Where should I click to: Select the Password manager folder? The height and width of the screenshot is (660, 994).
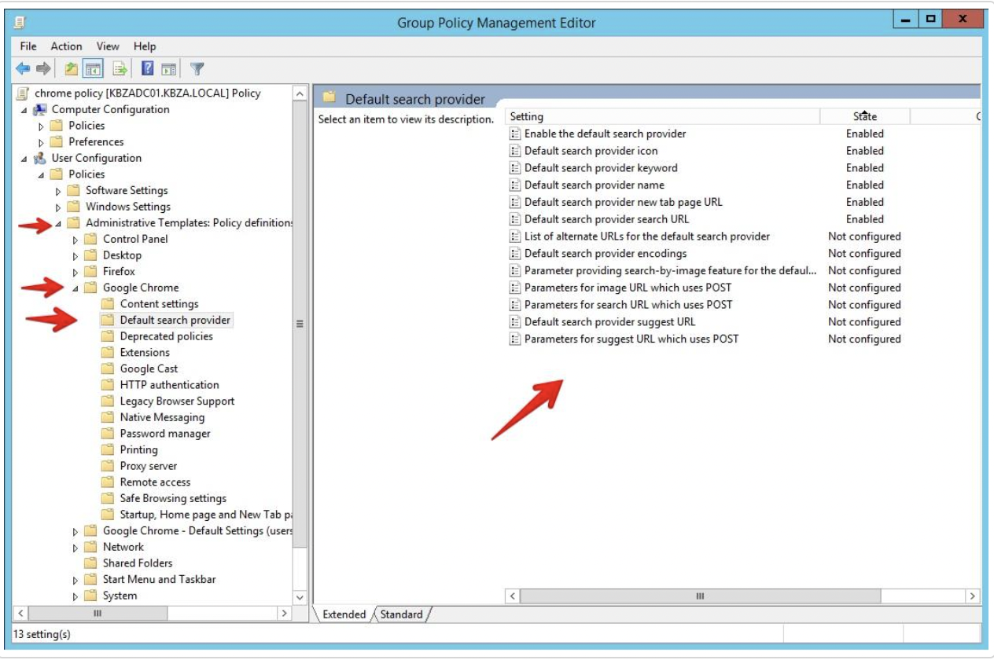(165, 434)
